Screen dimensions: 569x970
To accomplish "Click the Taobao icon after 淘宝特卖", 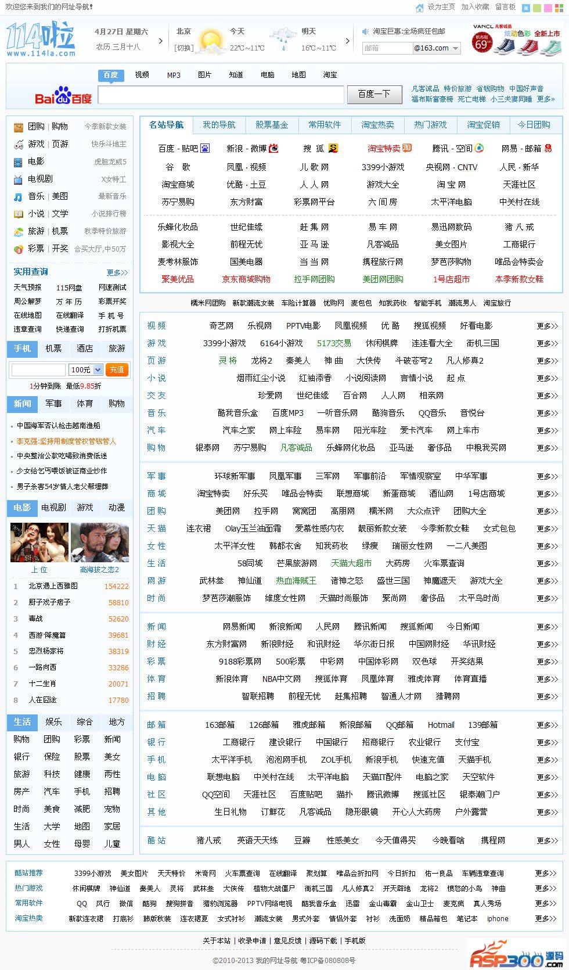I will click(x=407, y=148).
